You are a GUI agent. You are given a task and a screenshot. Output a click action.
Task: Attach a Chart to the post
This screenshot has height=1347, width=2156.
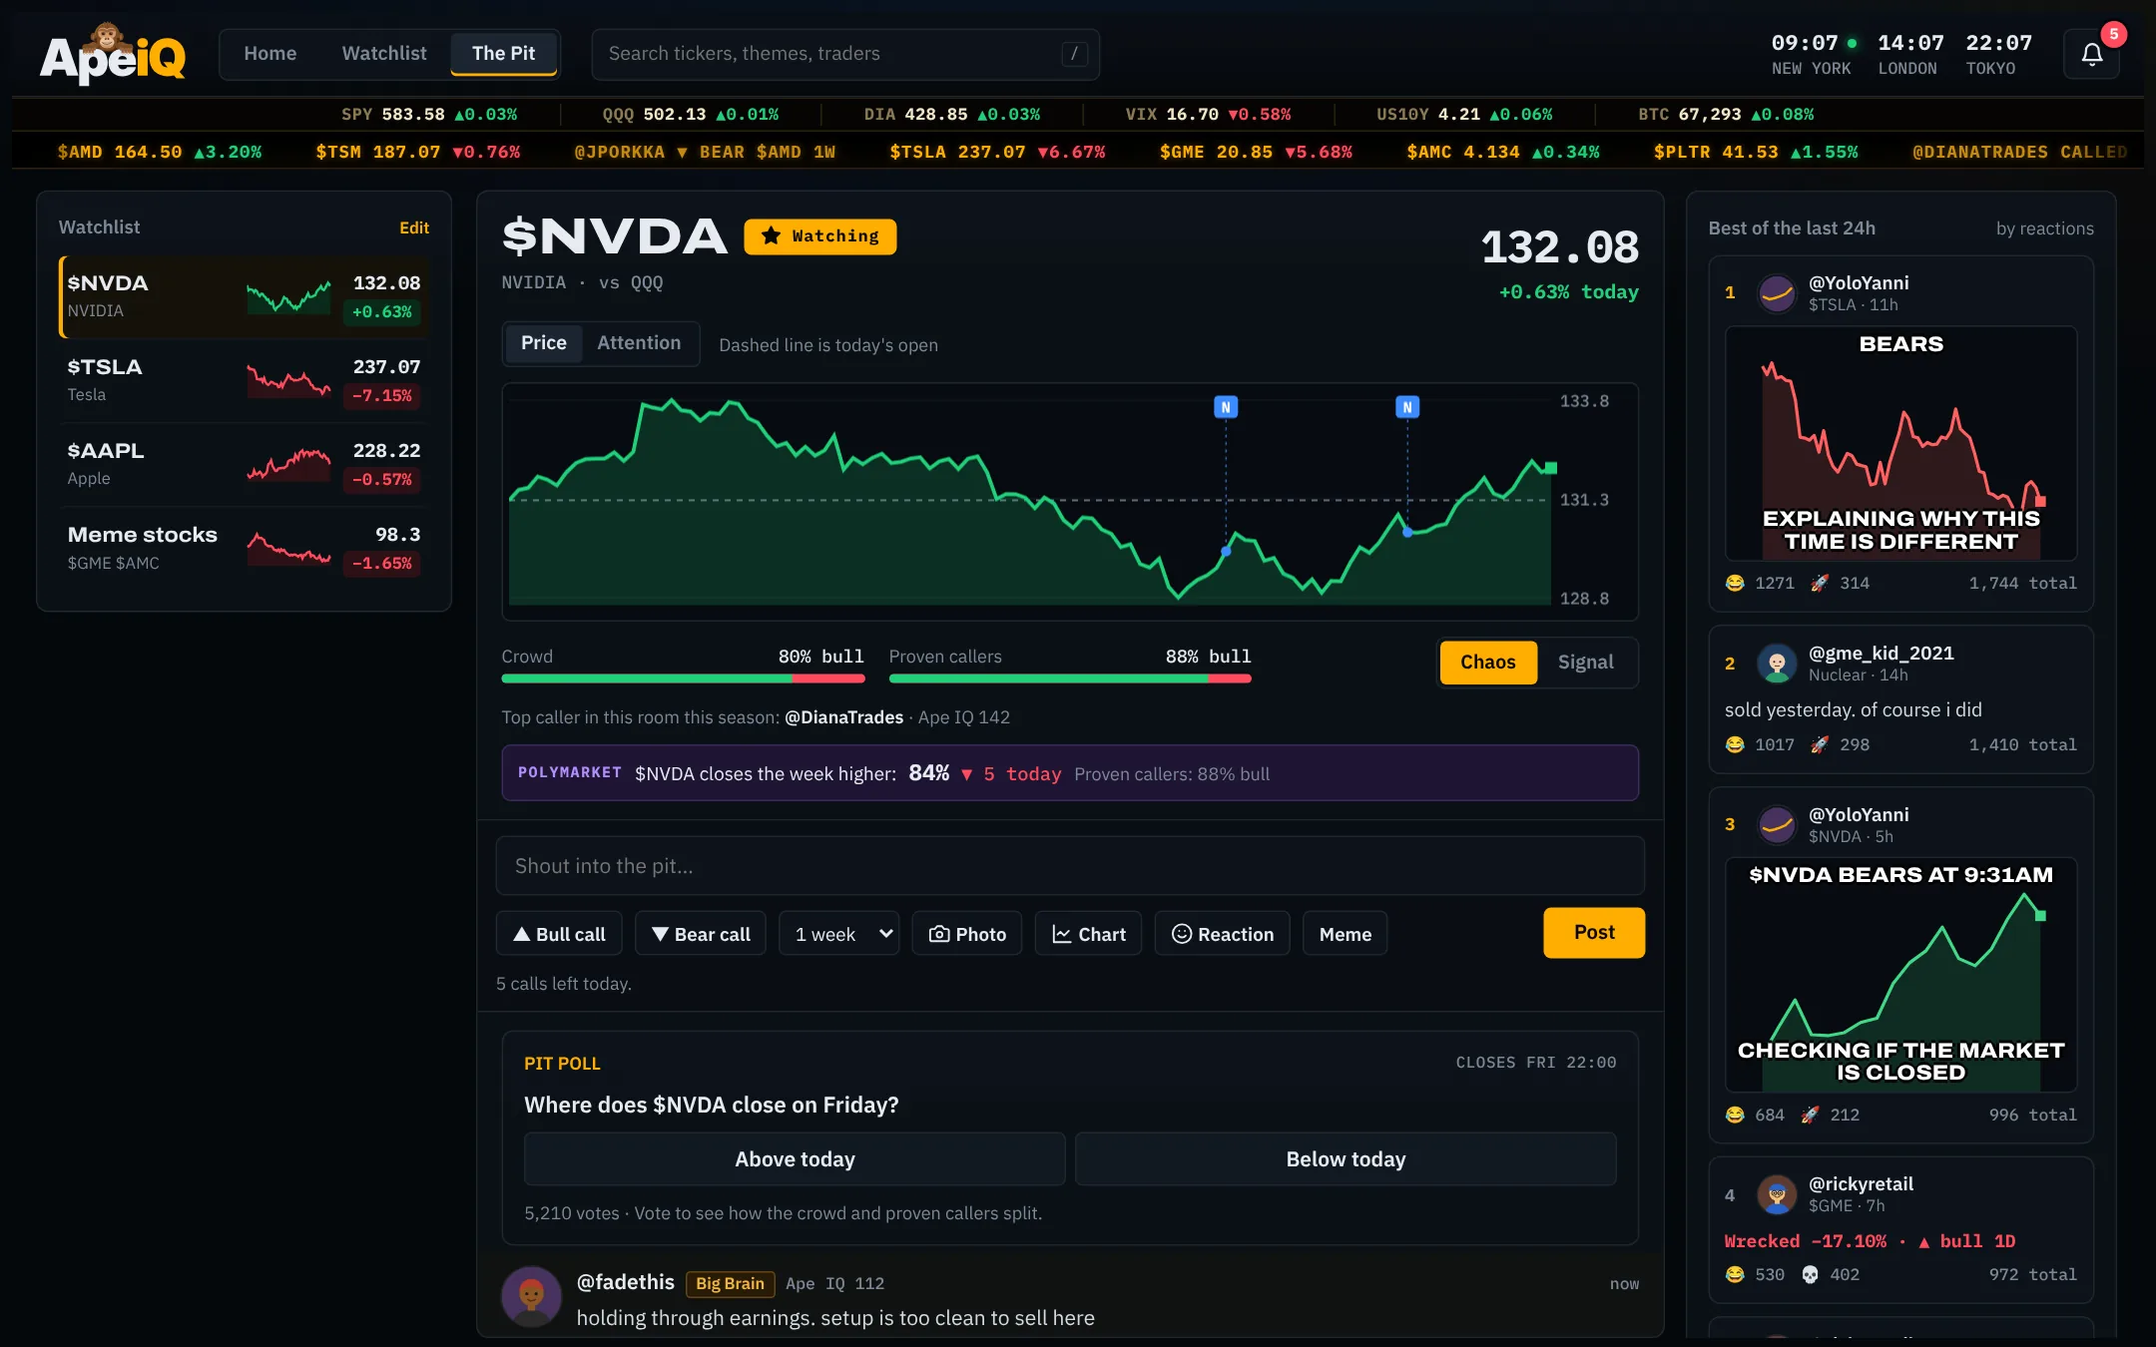tap(1088, 934)
